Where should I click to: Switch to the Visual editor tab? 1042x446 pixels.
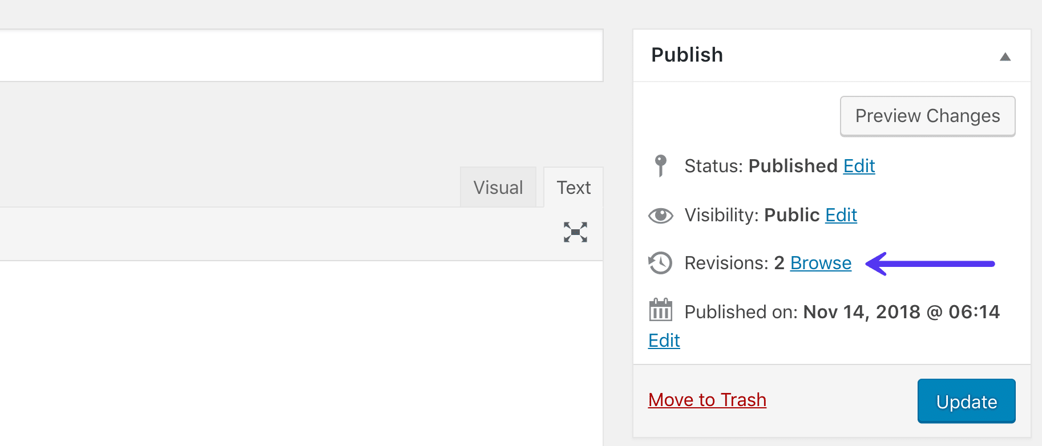(498, 188)
